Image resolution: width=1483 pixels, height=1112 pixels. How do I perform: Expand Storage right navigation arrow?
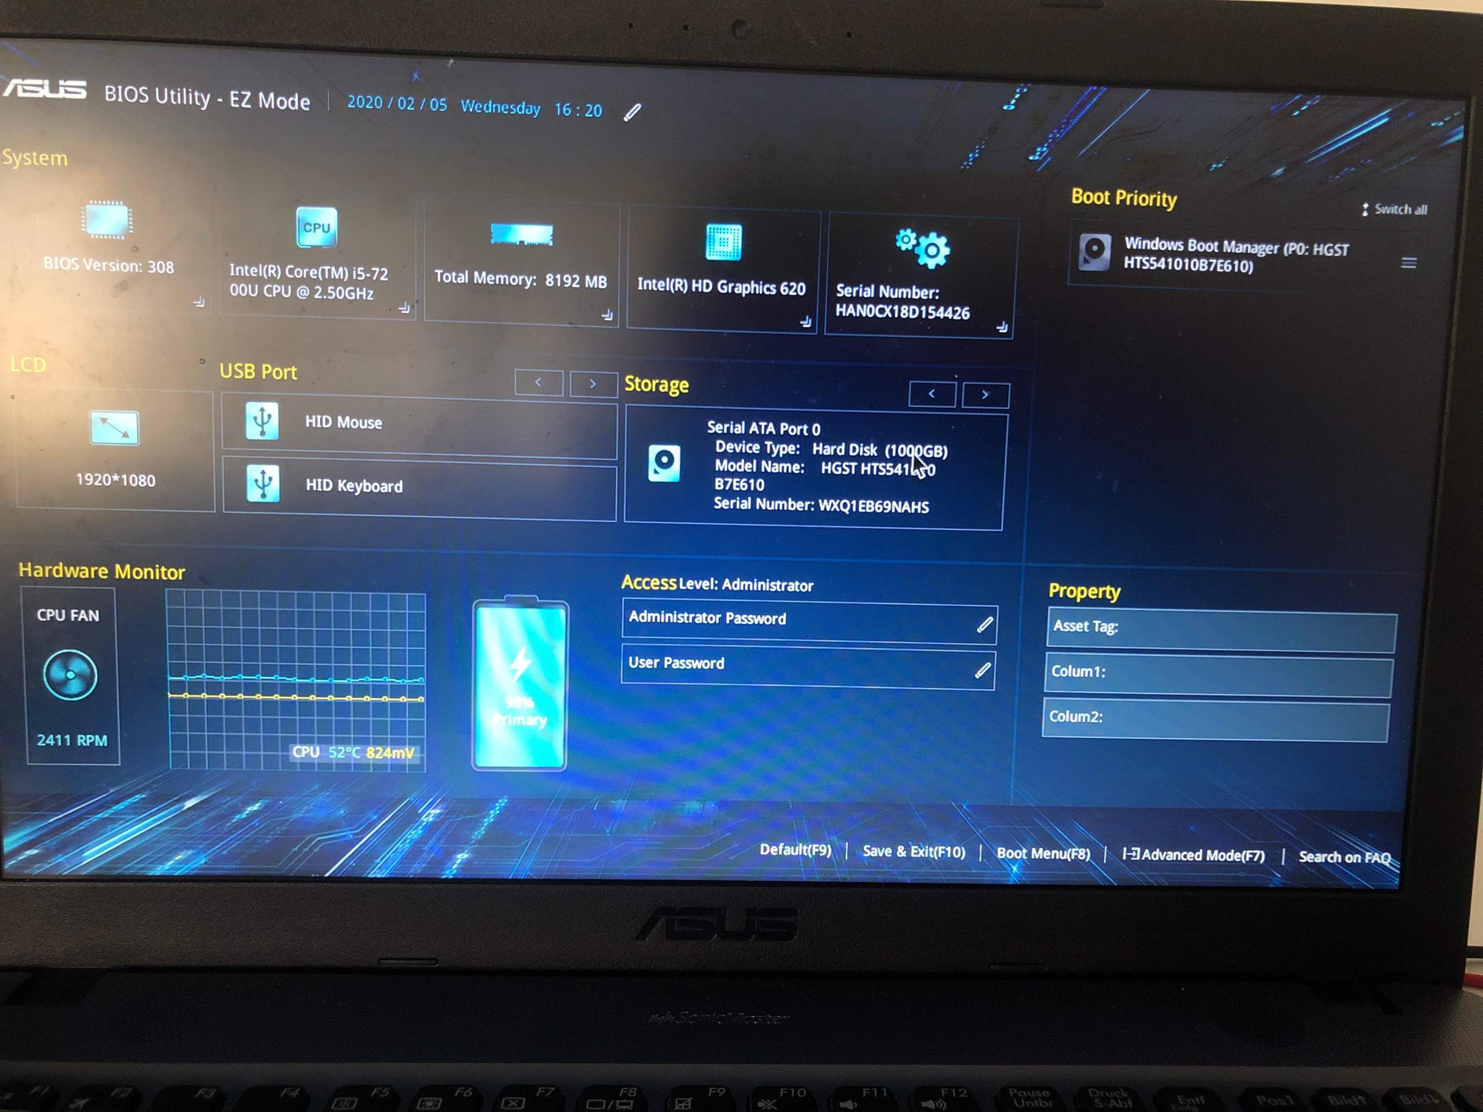[x=985, y=394]
